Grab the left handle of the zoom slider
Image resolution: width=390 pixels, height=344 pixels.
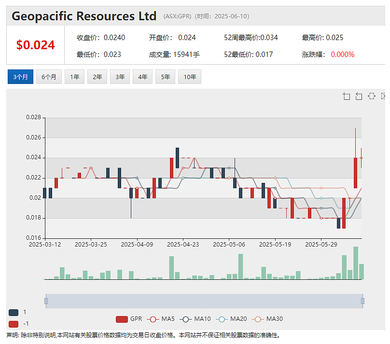click(x=46, y=301)
